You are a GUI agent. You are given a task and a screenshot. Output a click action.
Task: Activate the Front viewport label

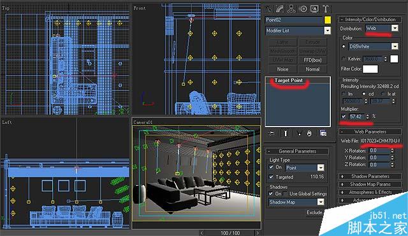tap(140, 8)
